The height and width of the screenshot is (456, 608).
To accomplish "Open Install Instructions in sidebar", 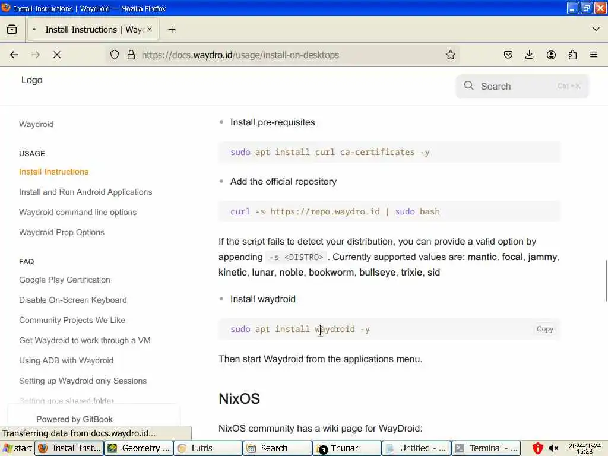I will (x=54, y=172).
